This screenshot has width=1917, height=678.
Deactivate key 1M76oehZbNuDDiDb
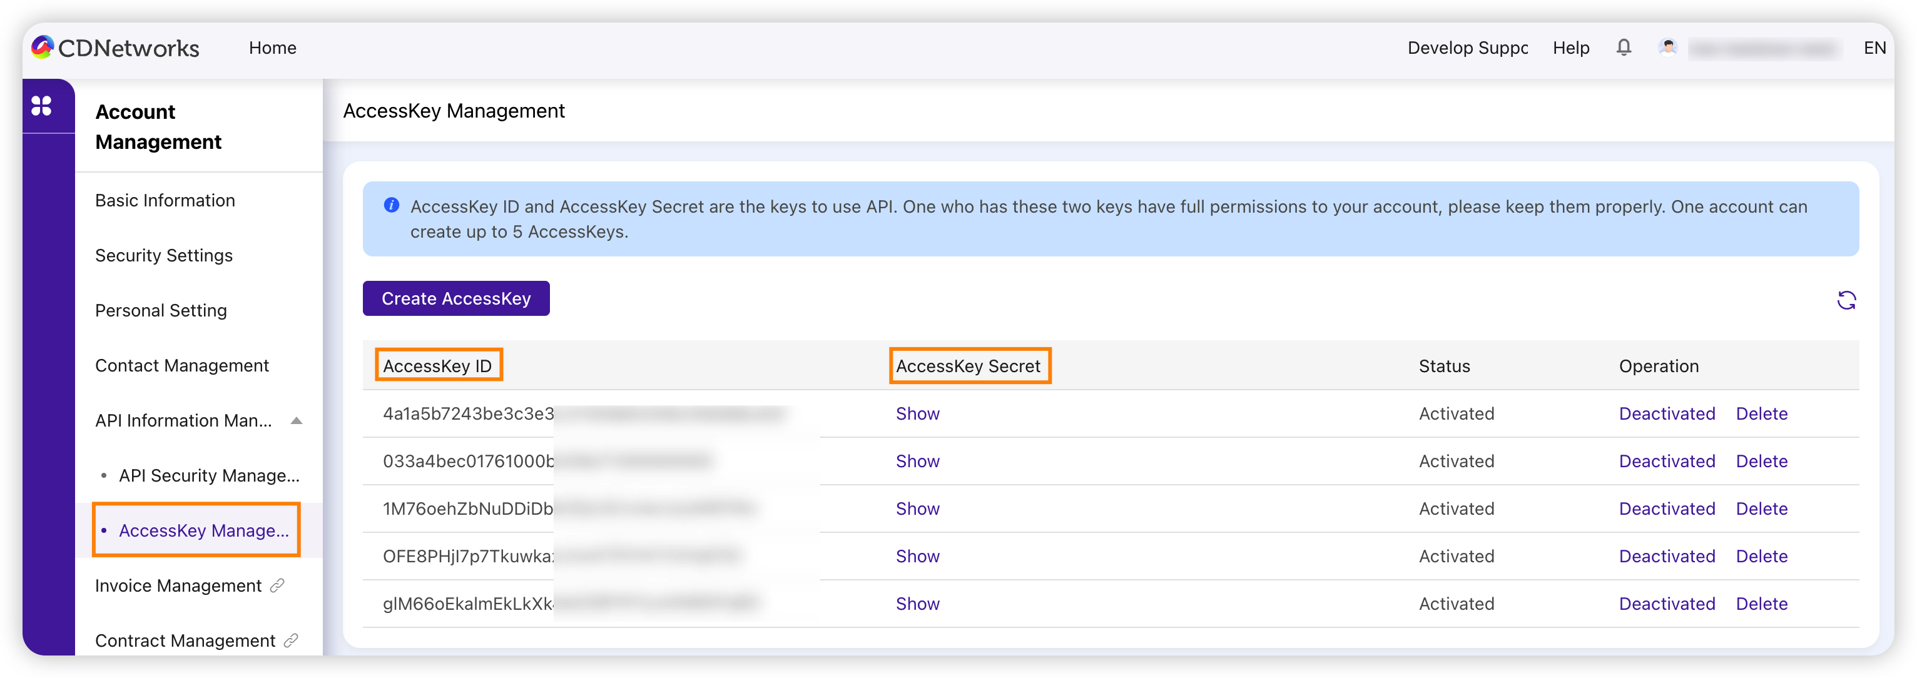point(1667,509)
